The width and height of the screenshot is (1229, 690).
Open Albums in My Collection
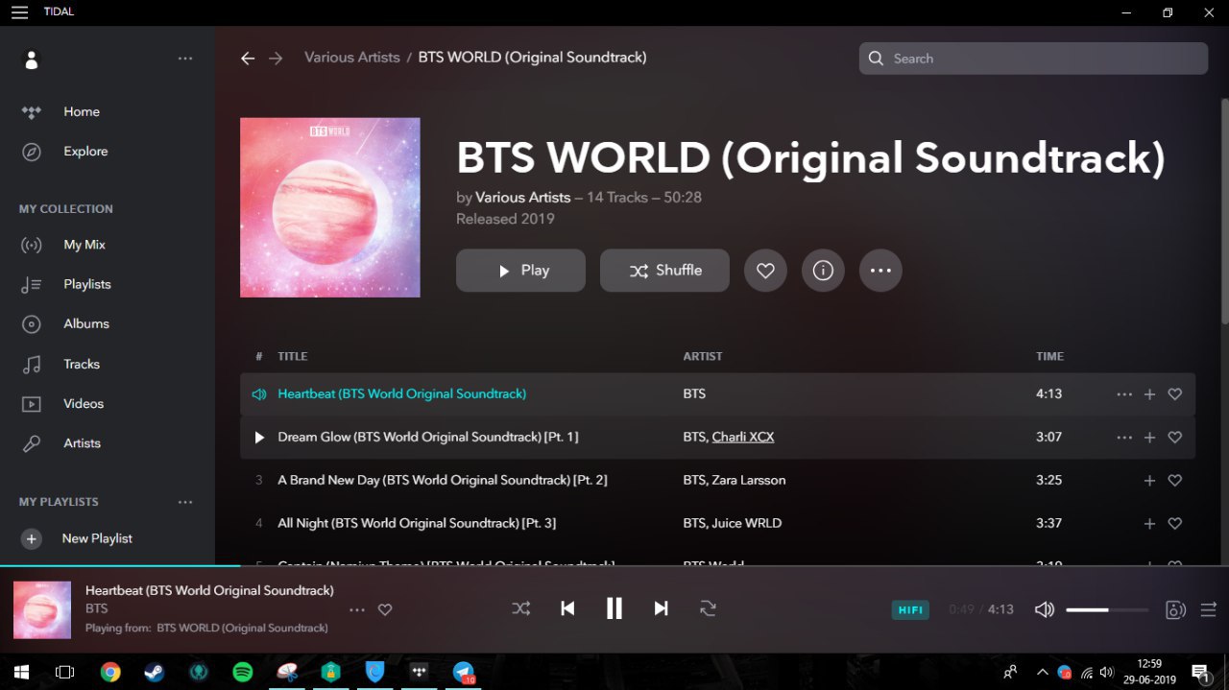tap(86, 323)
